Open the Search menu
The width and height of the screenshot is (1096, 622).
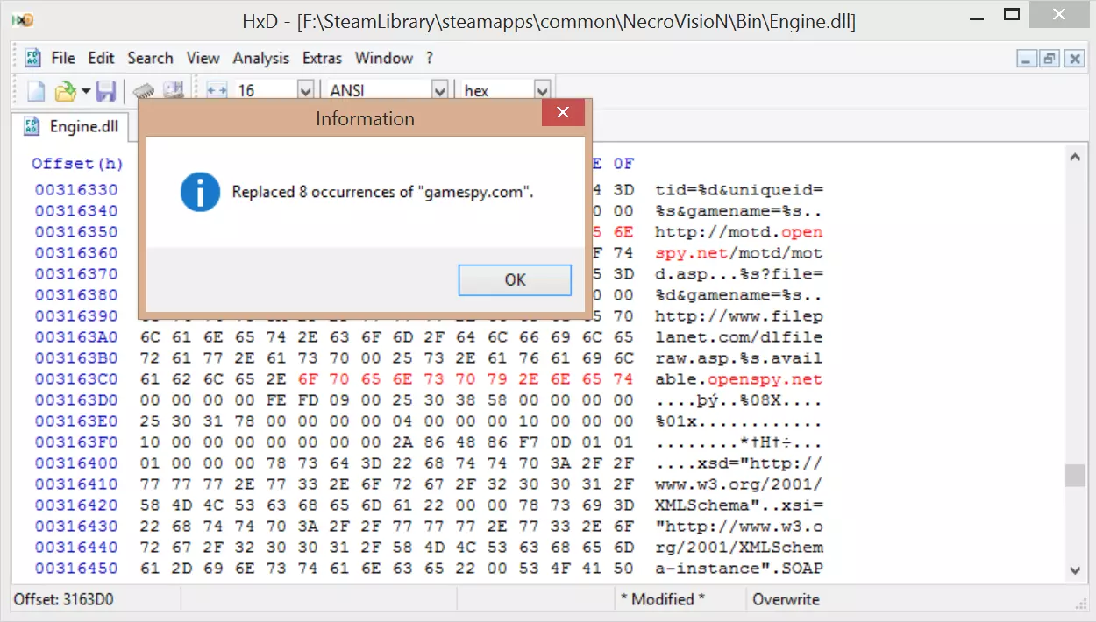point(150,58)
